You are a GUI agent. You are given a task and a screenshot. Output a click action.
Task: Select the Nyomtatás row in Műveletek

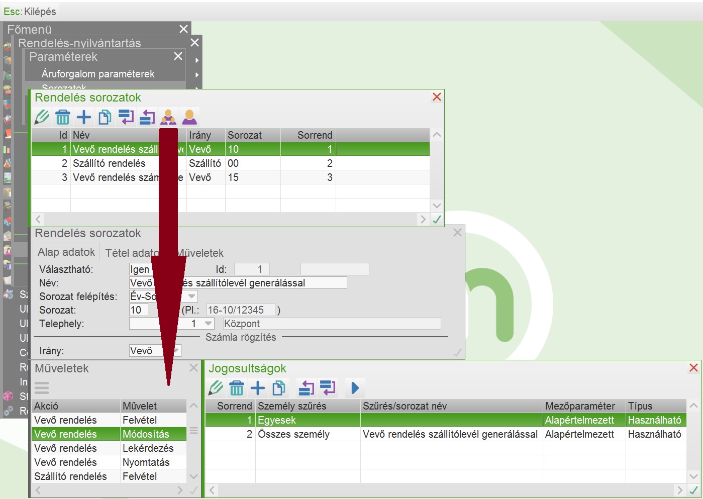(109, 462)
